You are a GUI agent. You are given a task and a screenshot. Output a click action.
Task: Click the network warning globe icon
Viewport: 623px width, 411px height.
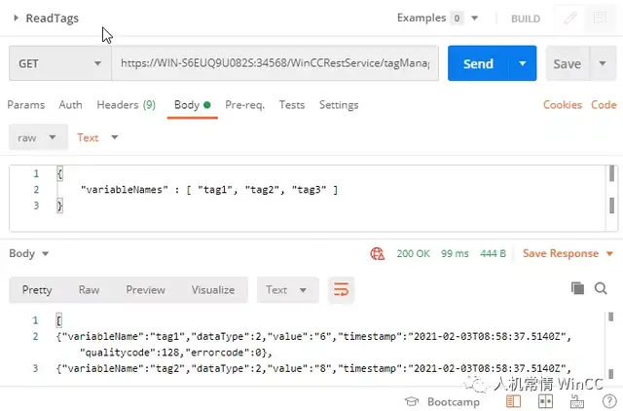[x=377, y=253]
